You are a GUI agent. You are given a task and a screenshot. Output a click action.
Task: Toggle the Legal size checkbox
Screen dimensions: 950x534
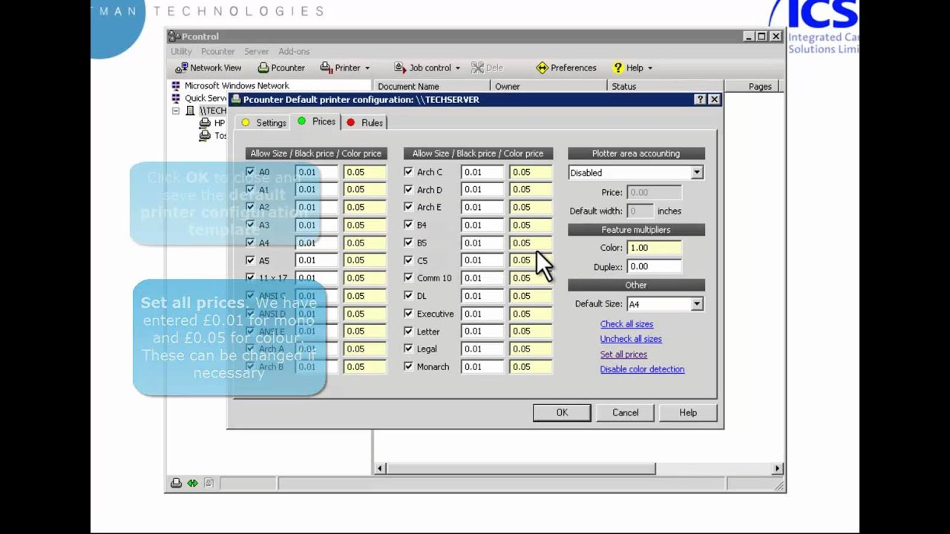tap(408, 349)
